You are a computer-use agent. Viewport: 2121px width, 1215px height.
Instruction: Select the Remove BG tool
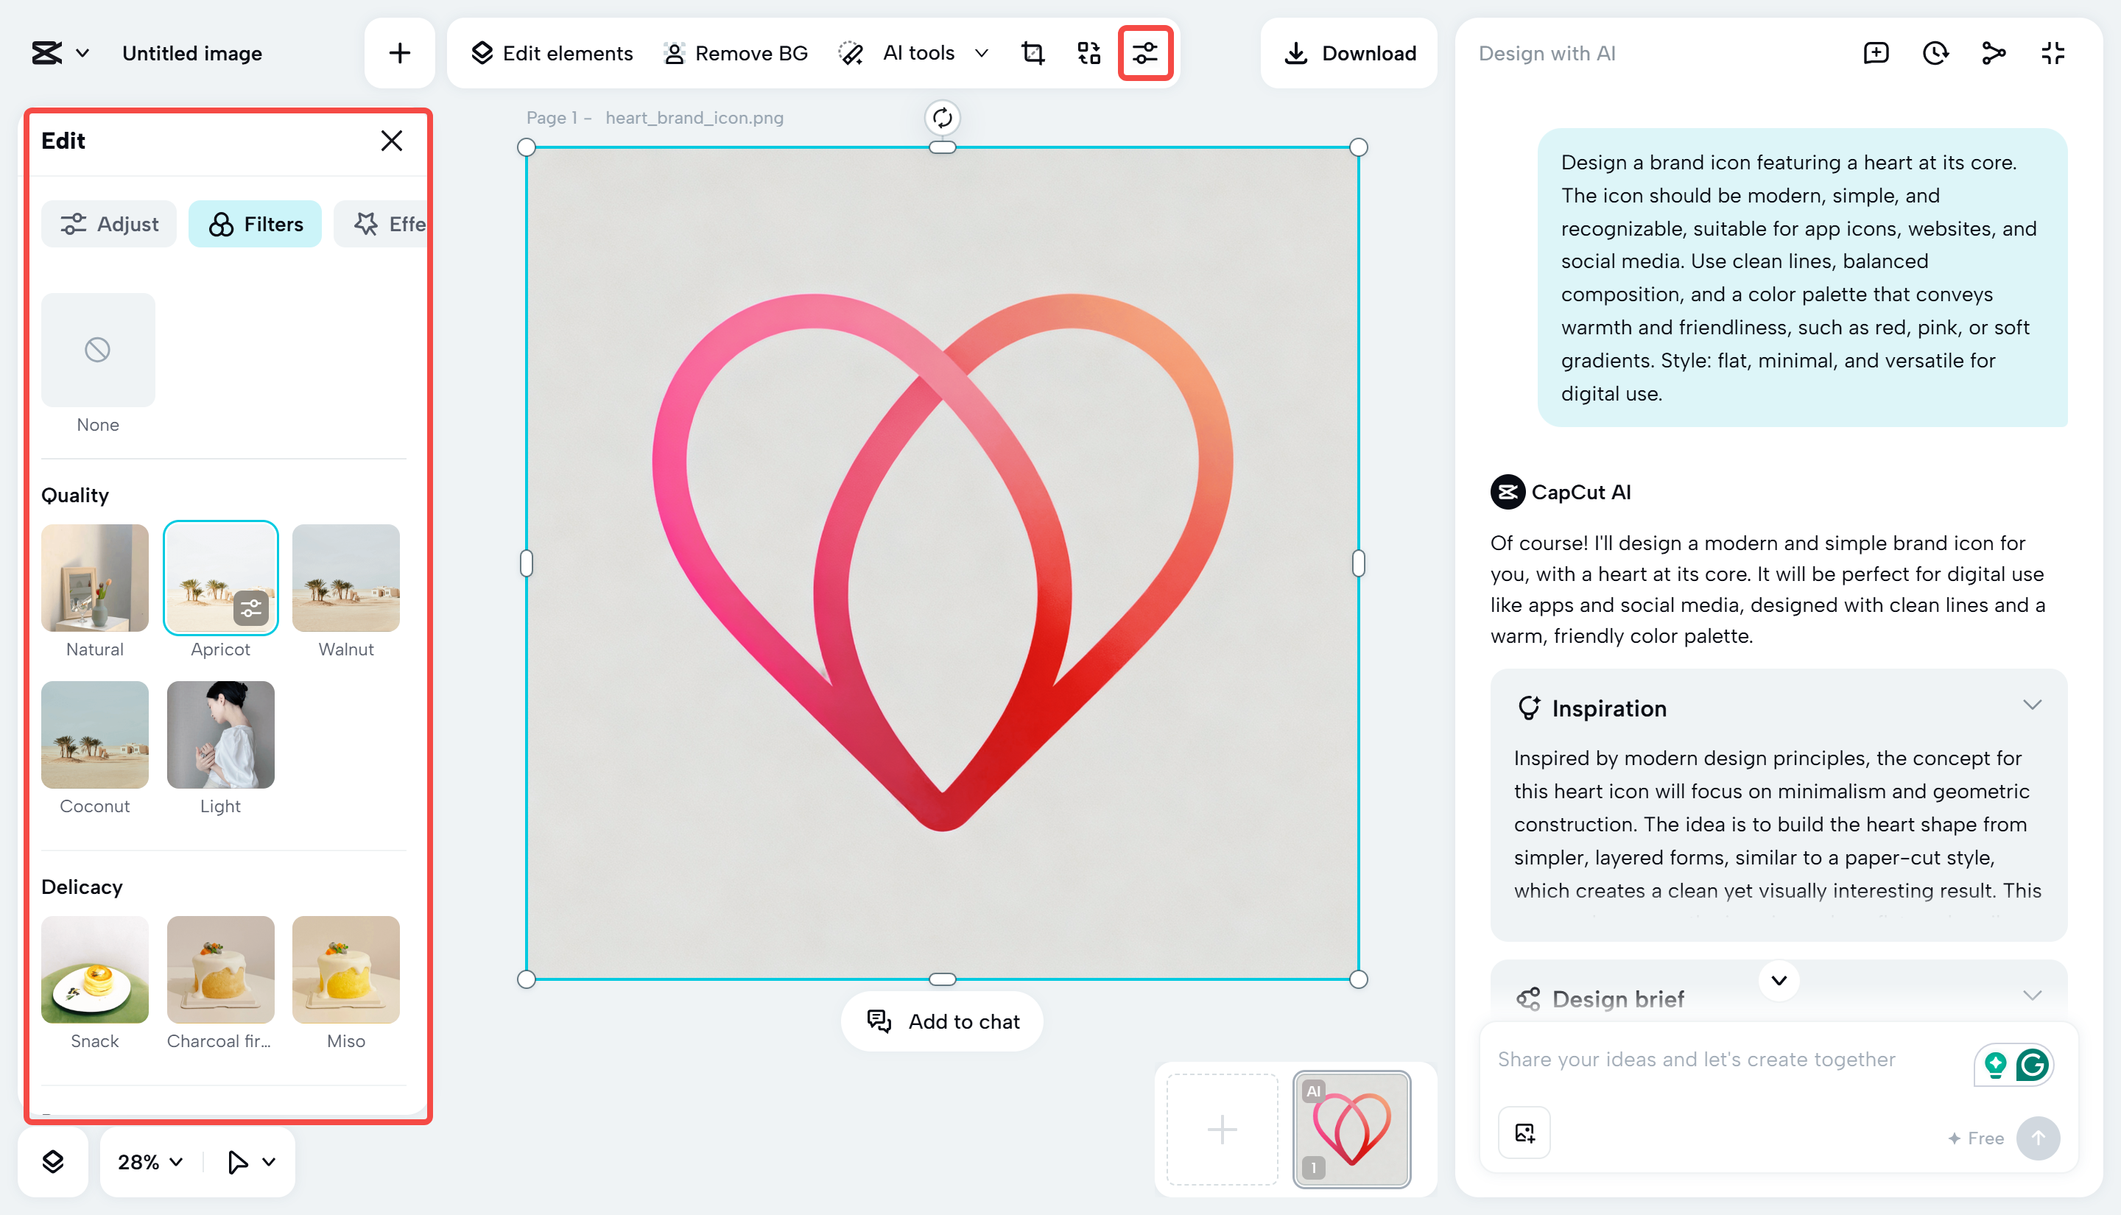click(735, 52)
